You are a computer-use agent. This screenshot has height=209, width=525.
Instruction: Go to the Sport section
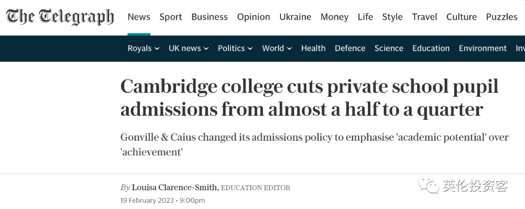point(171,16)
